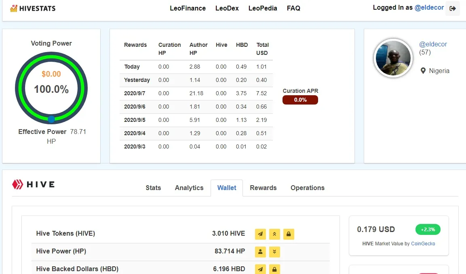Open the CoinGecko link

point(423,244)
